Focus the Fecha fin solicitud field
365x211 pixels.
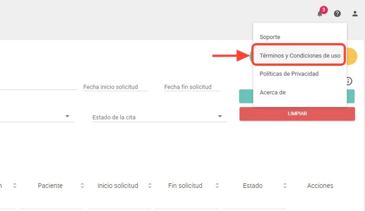pyautogui.click(x=192, y=87)
